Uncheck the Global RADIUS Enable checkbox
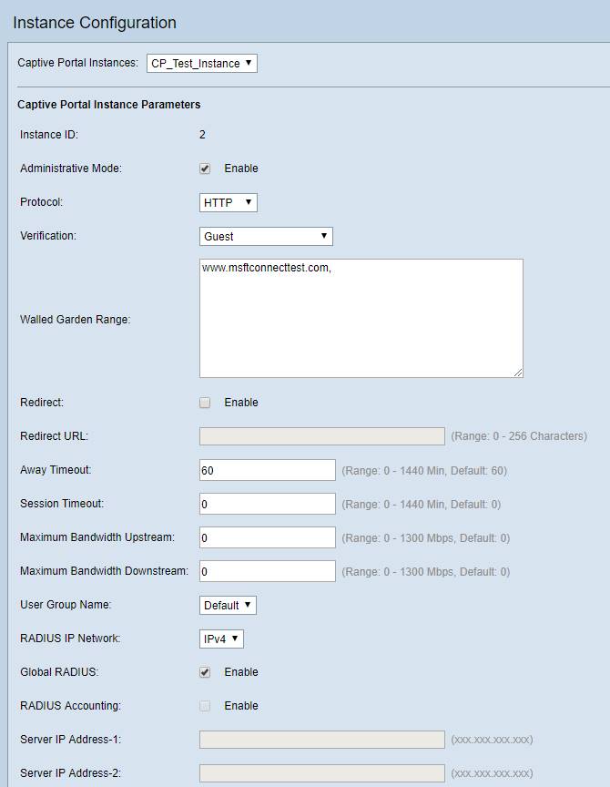This screenshot has width=610, height=787. pyautogui.click(x=205, y=672)
